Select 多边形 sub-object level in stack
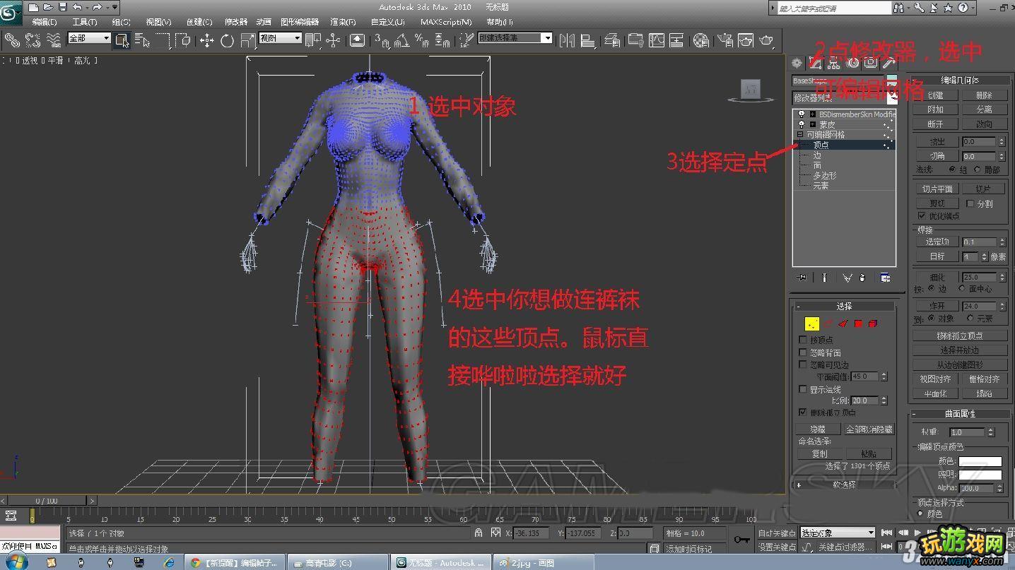The image size is (1015, 570). click(825, 175)
